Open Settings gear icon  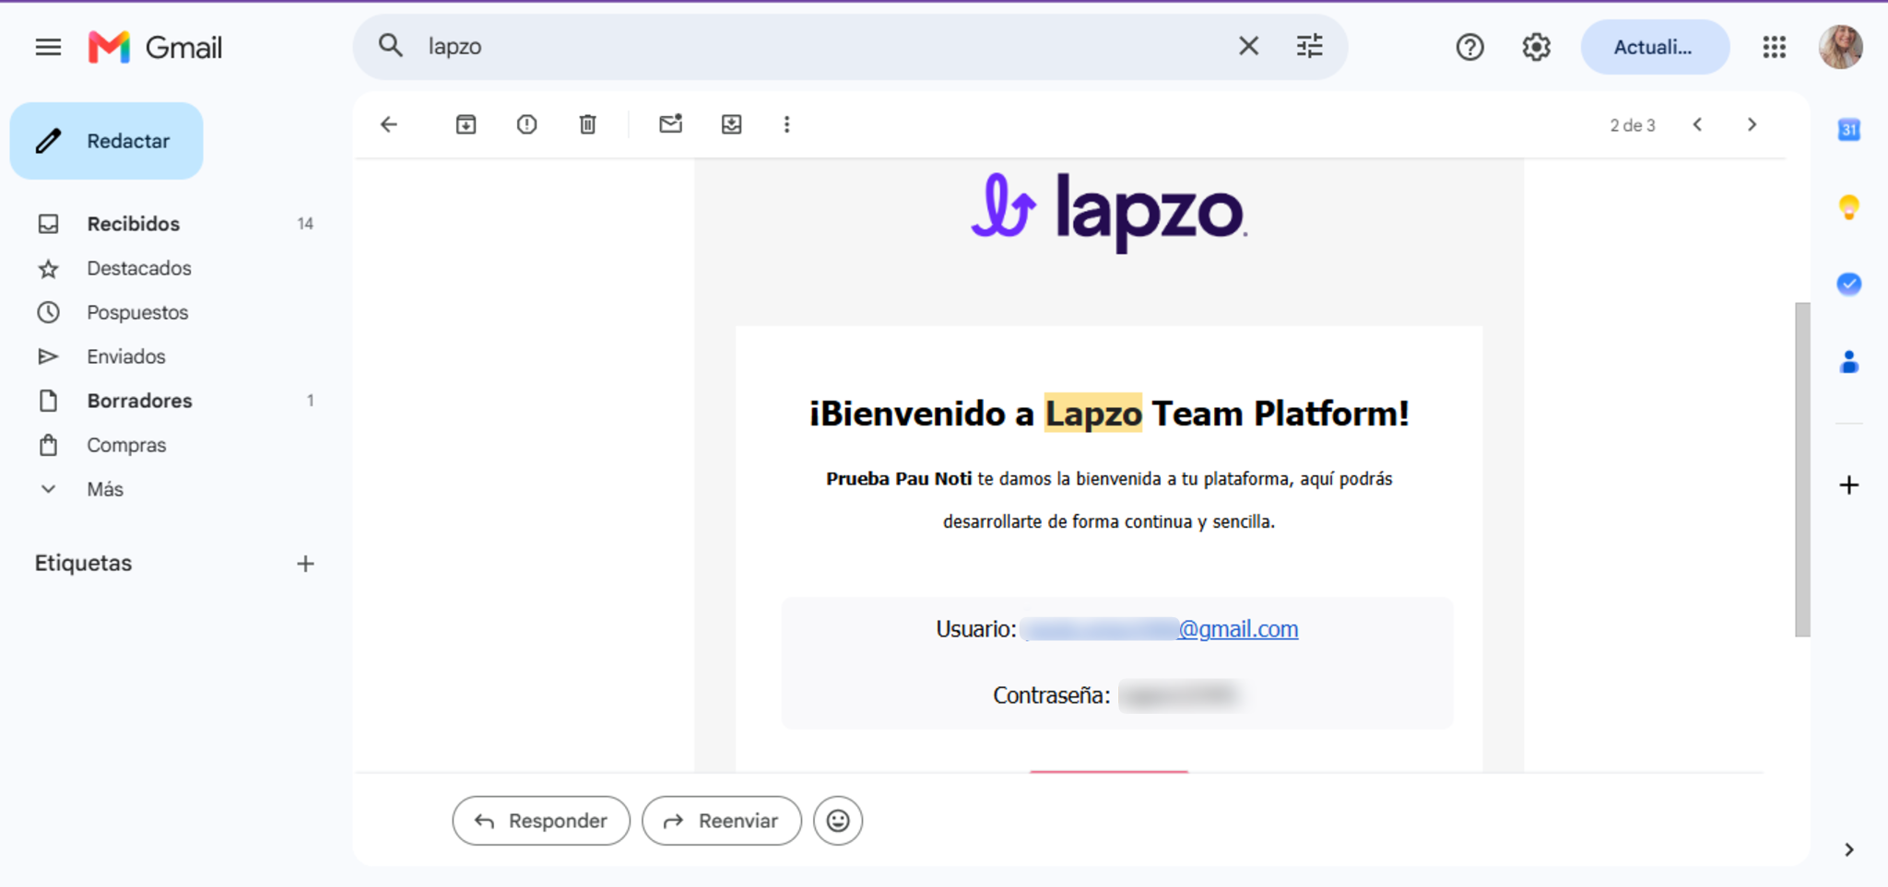pos(1536,47)
